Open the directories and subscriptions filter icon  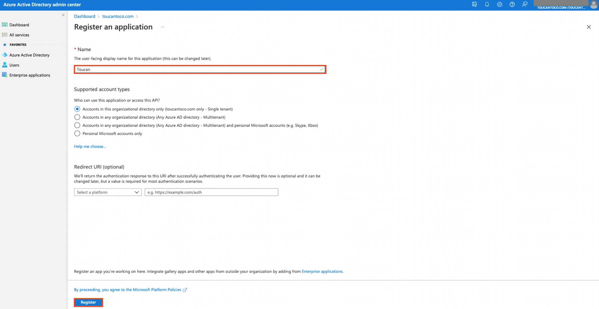[474, 4]
